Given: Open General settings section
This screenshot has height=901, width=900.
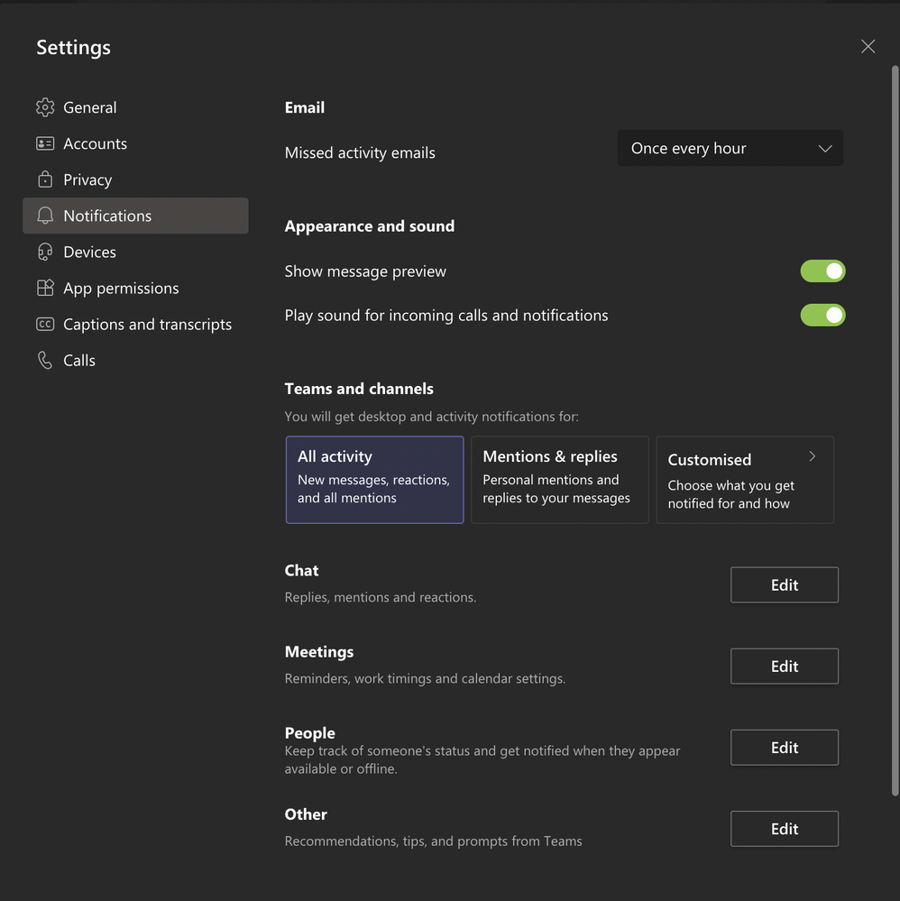Looking at the screenshot, I should coord(135,107).
